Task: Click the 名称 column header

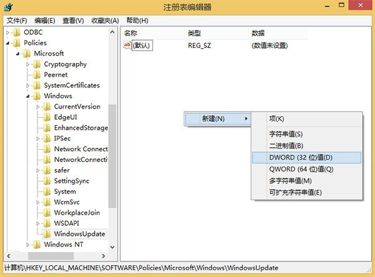Action: (x=153, y=33)
